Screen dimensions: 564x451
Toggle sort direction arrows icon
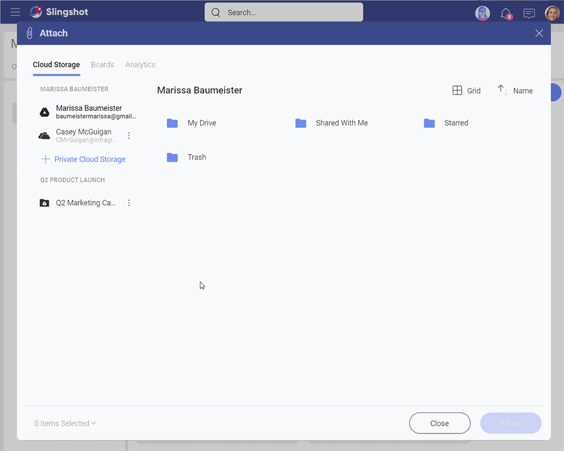(502, 90)
